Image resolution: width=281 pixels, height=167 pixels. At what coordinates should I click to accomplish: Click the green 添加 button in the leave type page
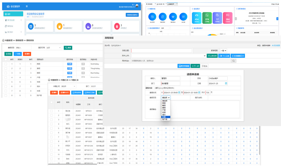pyautogui.click(x=9, y=54)
